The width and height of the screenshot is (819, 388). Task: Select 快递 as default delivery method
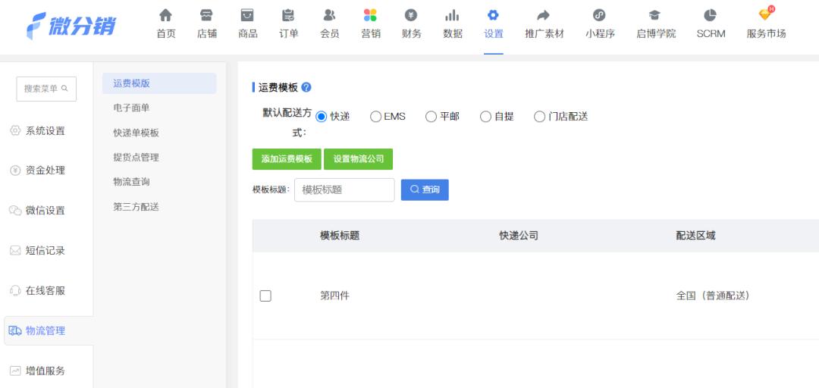(x=322, y=117)
